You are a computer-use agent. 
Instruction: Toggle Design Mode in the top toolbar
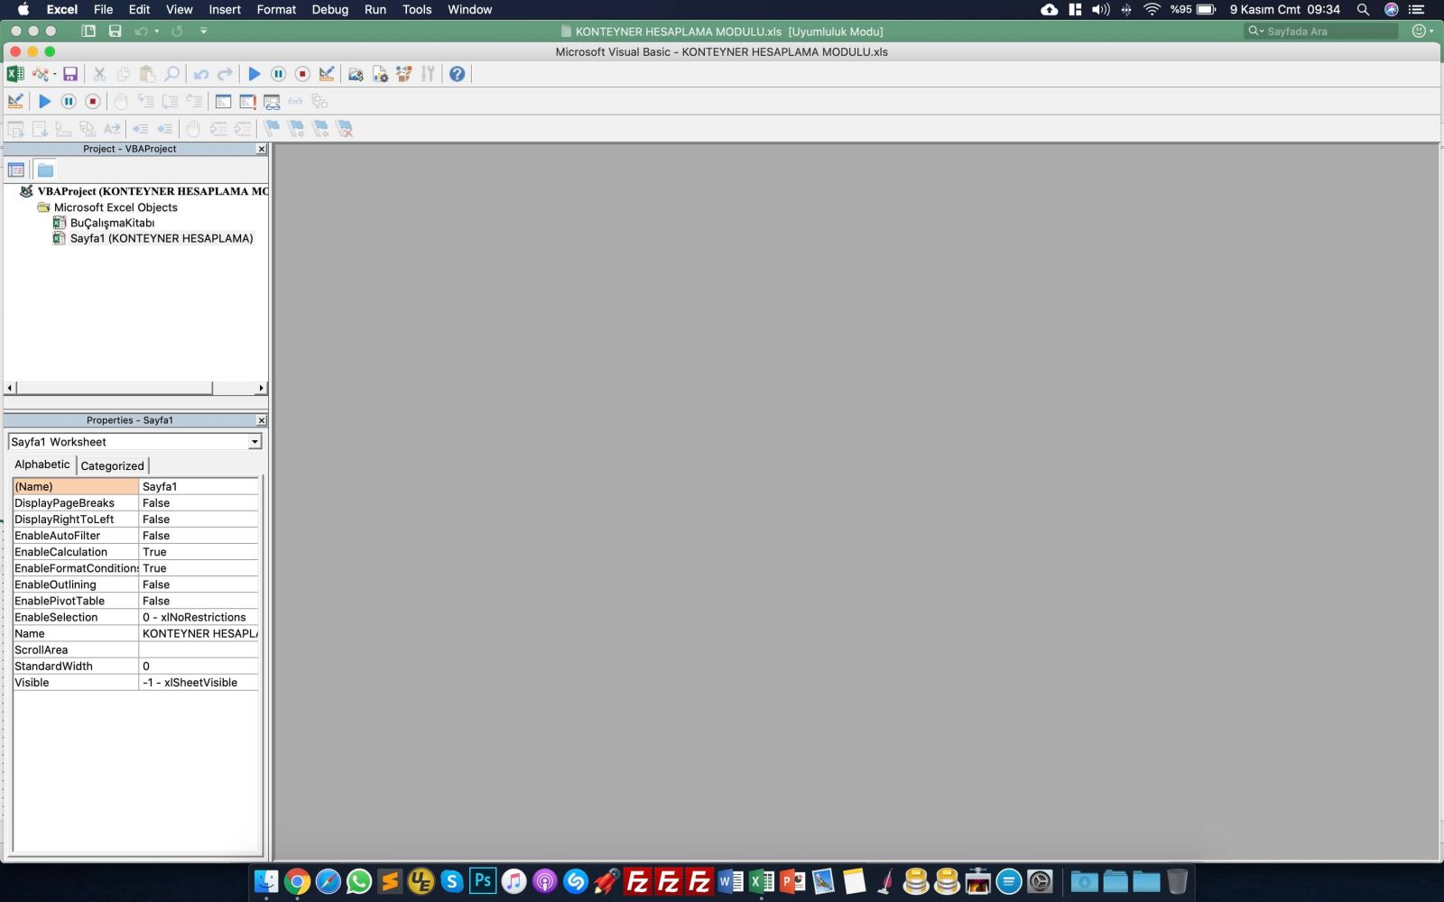pos(327,74)
